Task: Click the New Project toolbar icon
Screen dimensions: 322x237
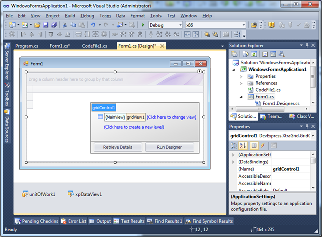Action: tap(12, 25)
